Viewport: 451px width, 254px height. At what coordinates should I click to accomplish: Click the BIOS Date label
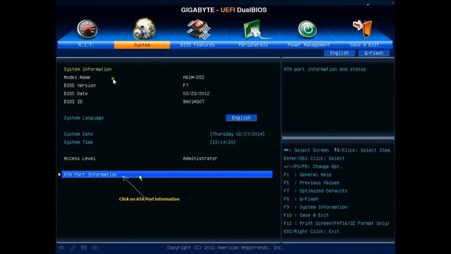75,93
